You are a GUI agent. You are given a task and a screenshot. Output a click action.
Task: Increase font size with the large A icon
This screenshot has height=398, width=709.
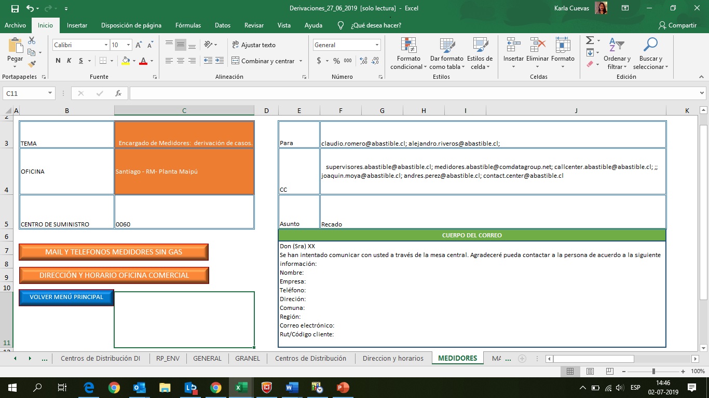(x=139, y=45)
